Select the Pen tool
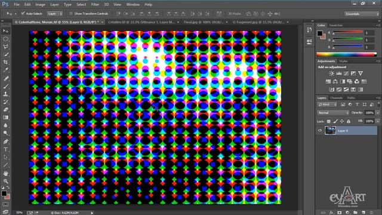The height and width of the screenshot is (215, 382). pyautogui.click(x=5, y=142)
